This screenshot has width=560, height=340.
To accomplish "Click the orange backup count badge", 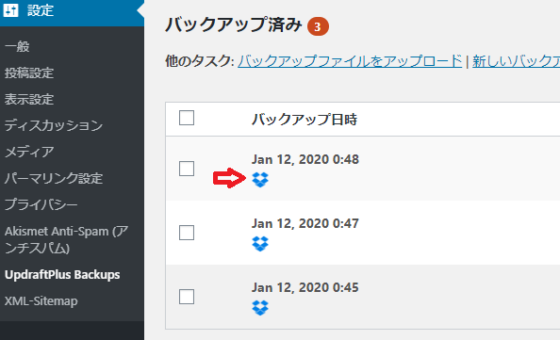I will pos(318,26).
